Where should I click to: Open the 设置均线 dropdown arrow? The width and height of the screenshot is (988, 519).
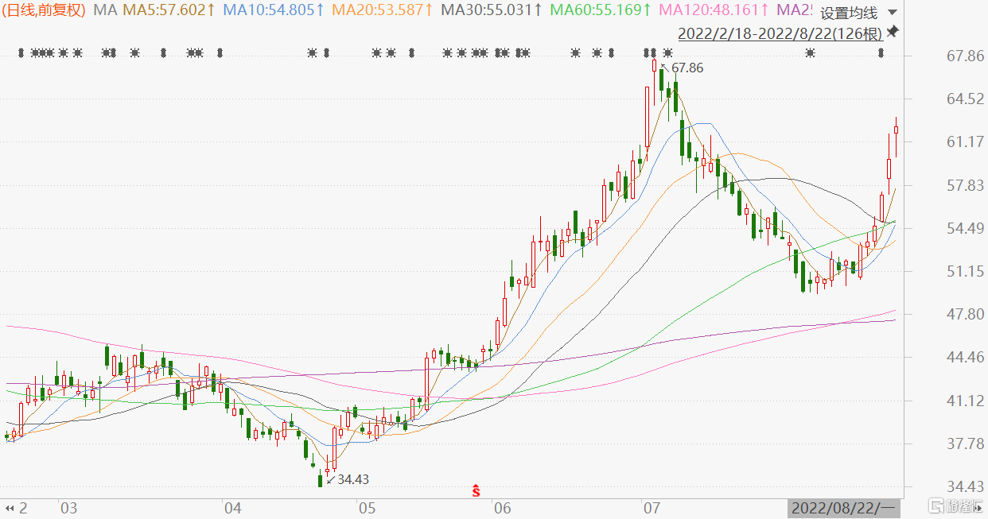pyautogui.click(x=892, y=13)
